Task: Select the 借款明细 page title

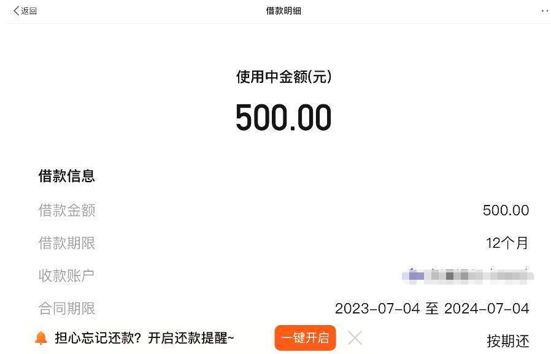Action: [283, 11]
